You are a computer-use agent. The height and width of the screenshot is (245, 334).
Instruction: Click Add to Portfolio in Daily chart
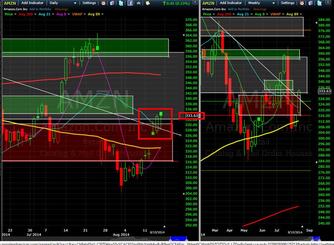point(40,9)
